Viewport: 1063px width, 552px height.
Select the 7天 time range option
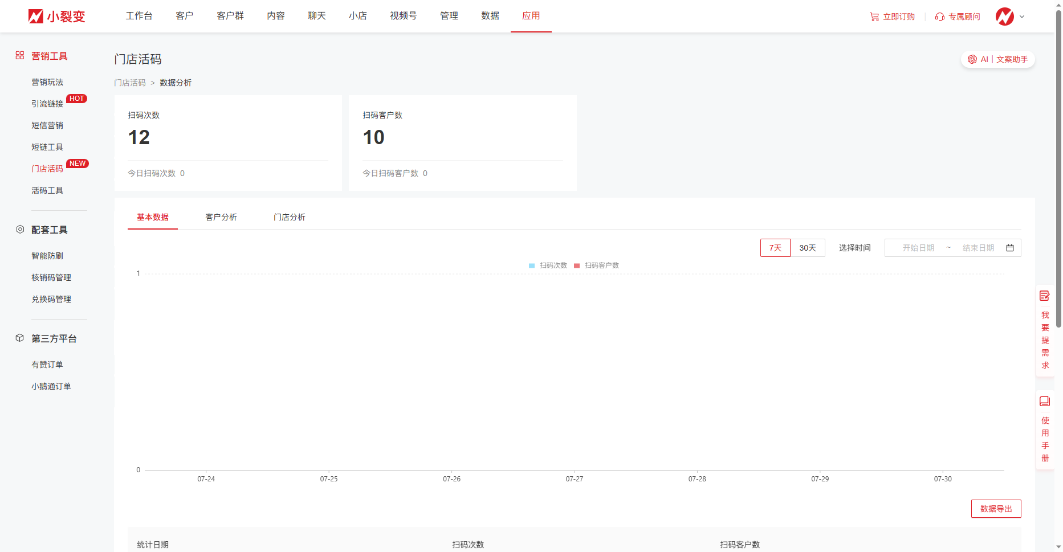(x=775, y=248)
